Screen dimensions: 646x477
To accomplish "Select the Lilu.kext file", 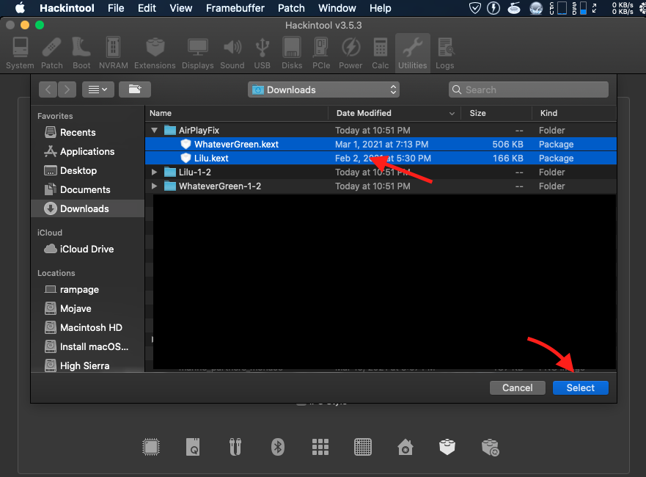I will tap(381, 159).
